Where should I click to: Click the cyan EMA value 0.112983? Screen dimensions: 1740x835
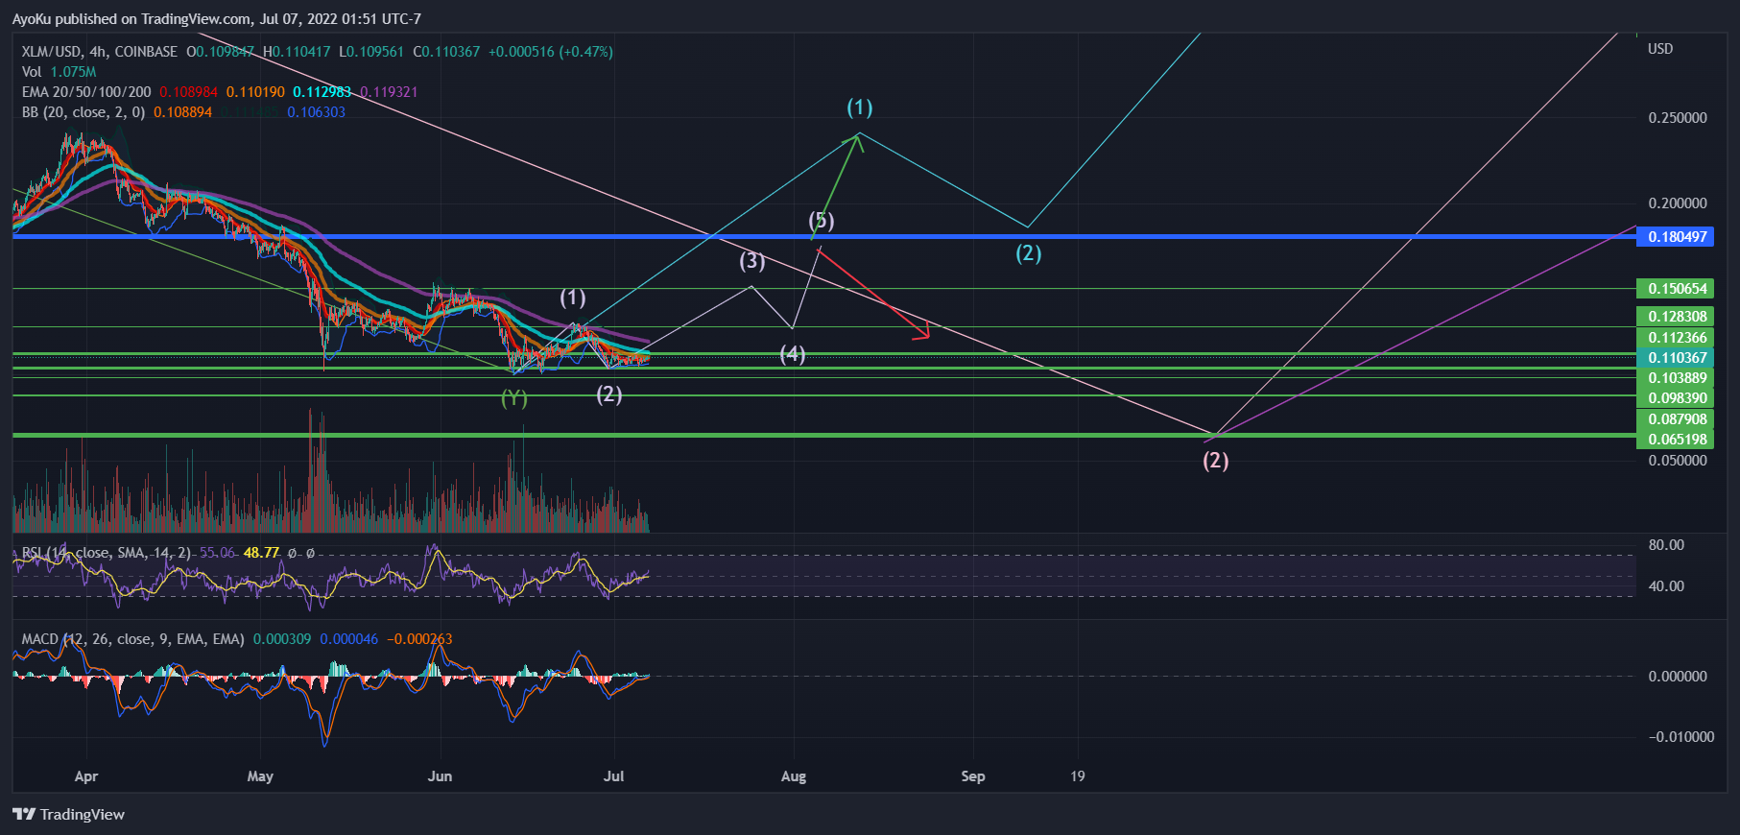tap(322, 92)
